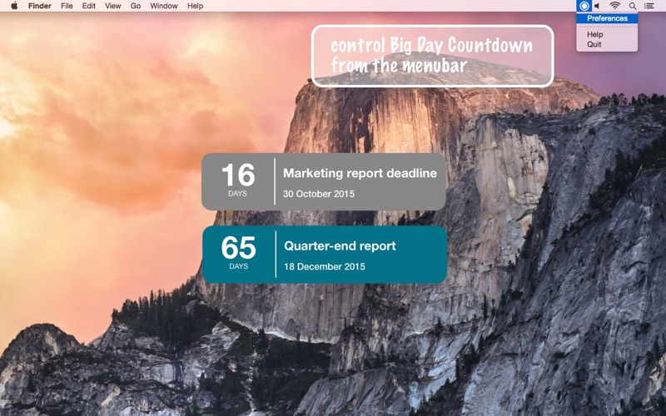Open the View menu

(x=112, y=6)
